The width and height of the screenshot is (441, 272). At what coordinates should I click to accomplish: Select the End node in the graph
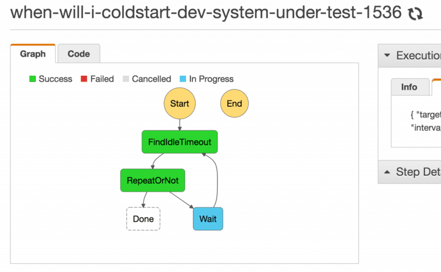[234, 104]
